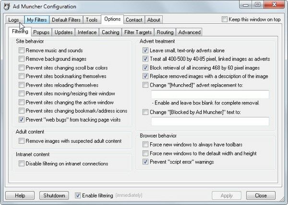The width and height of the screenshot is (288, 205).
Task: Click the Shutdown button
Action: (x=54, y=195)
